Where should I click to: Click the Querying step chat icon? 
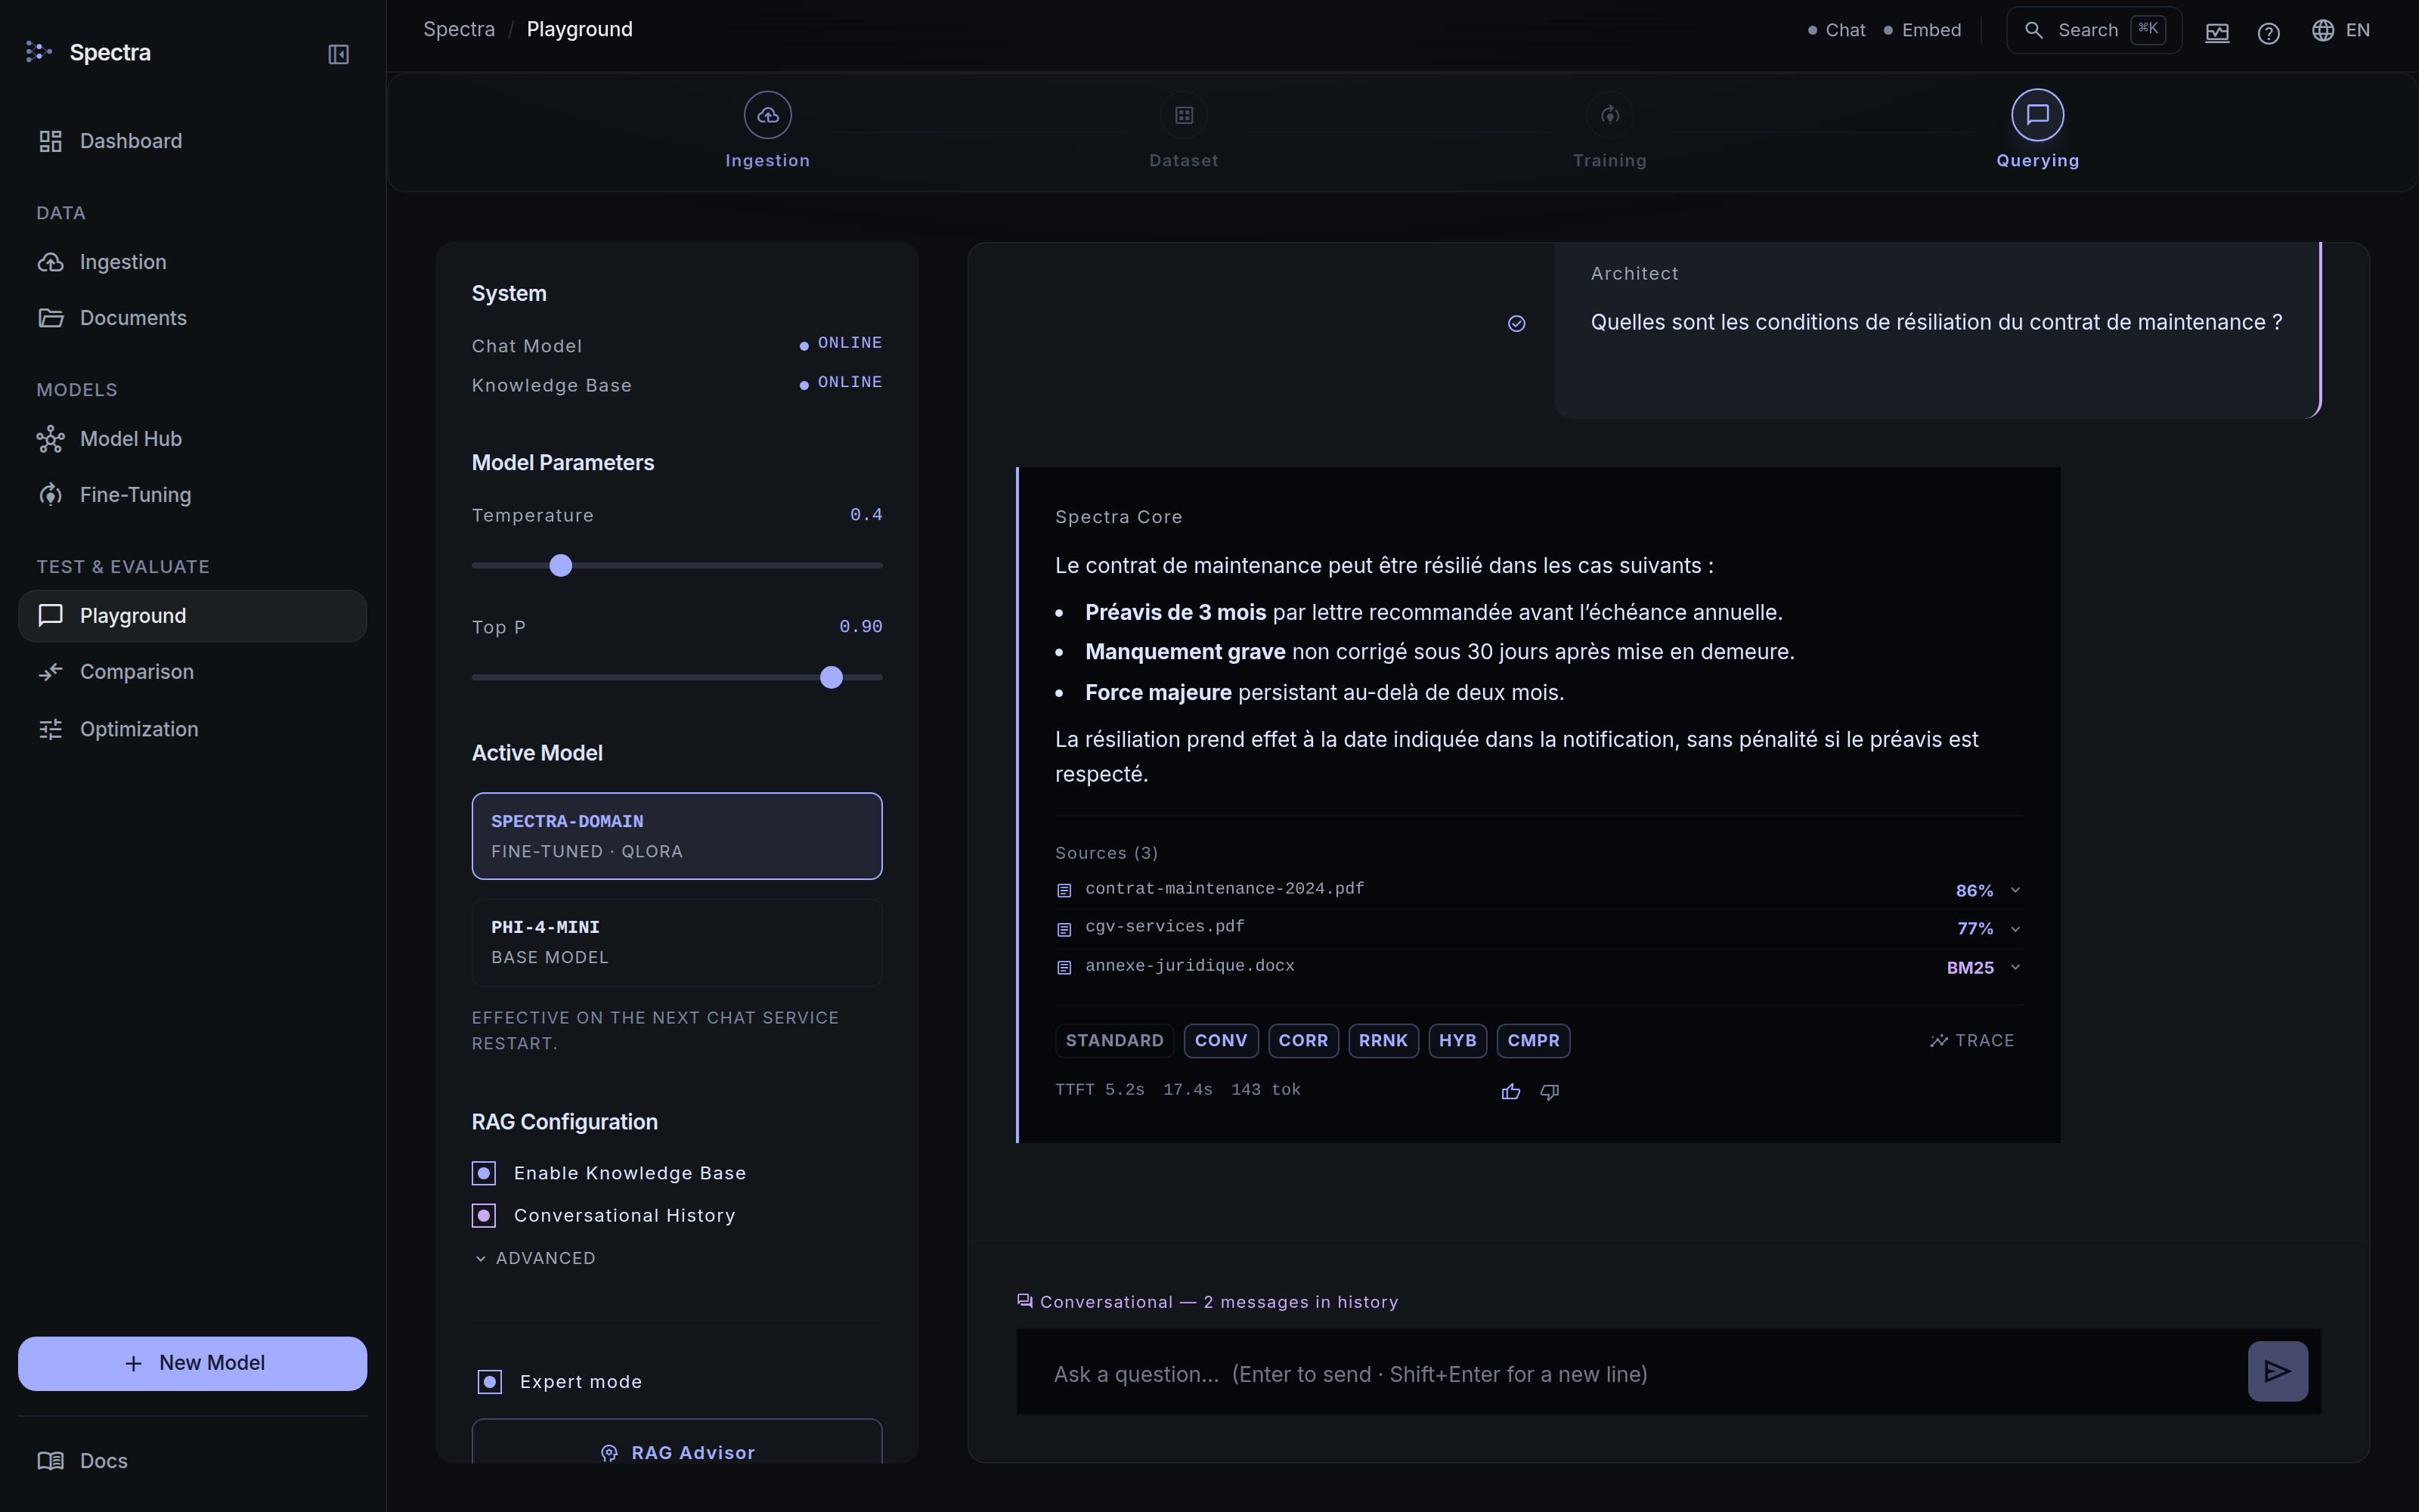point(2037,115)
